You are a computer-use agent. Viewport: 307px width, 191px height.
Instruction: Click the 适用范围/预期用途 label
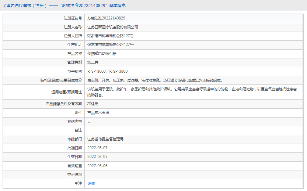(67, 92)
